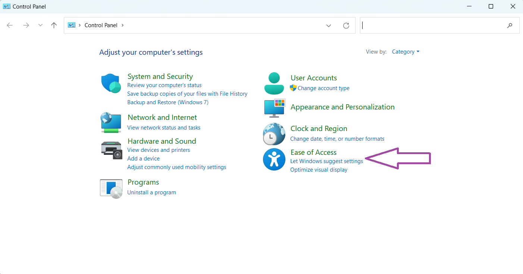The height and width of the screenshot is (274, 523).
Task: Click the Clock and Region clock icon
Action: click(274, 134)
